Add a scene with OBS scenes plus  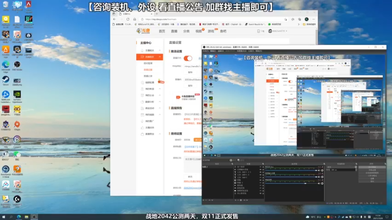[x=203, y=200]
